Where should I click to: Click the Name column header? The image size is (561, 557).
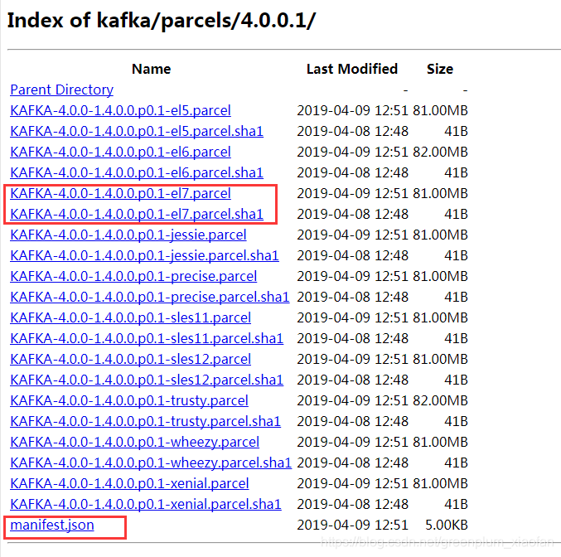coord(152,69)
